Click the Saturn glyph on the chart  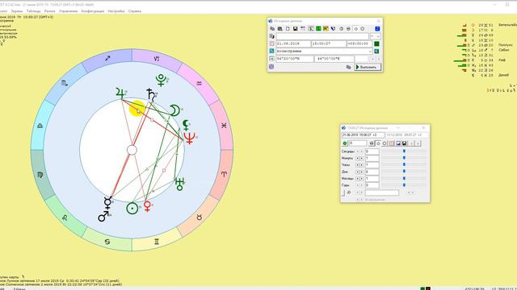point(151,94)
